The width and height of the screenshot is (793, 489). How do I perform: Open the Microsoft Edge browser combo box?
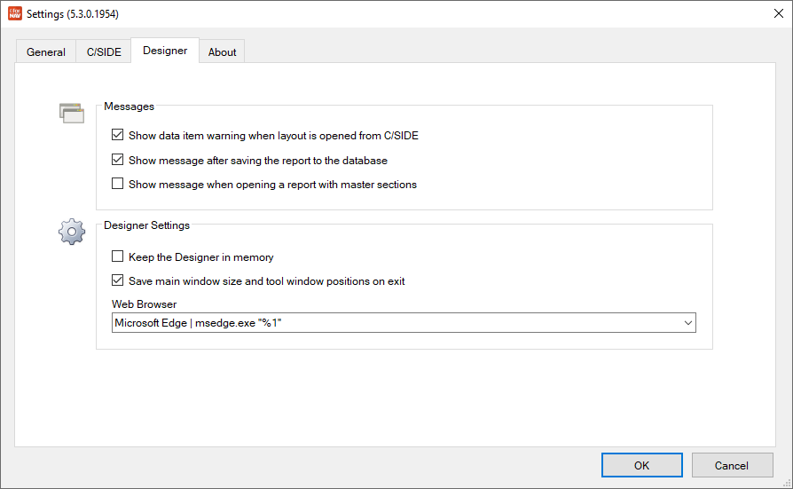point(404,323)
